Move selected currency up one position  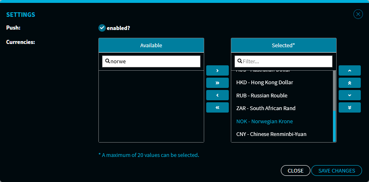pyautogui.click(x=349, y=71)
